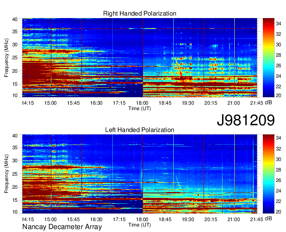Click 17:15 time tick on Right Handed plot
This screenshot has width=286, height=232.
click(x=119, y=103)
